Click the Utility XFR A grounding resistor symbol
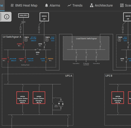Viewport: 131px width, 128px height. coord(21,28)
